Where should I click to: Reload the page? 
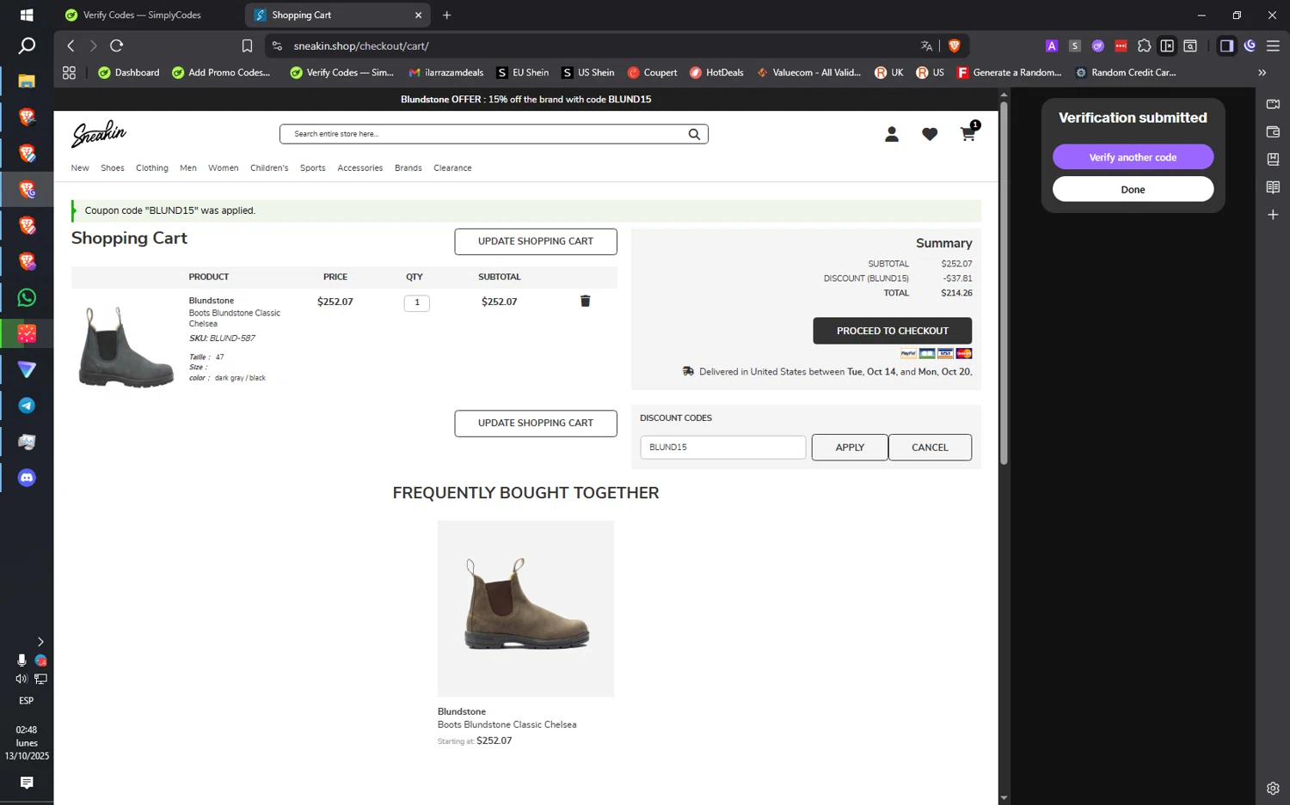point(117,46)
